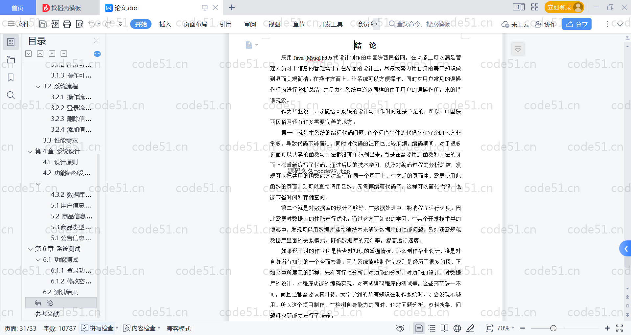Expand the ribbon tabs overflow arrow
This screenshot has width=631, height=335.
(x=376, y=24)
